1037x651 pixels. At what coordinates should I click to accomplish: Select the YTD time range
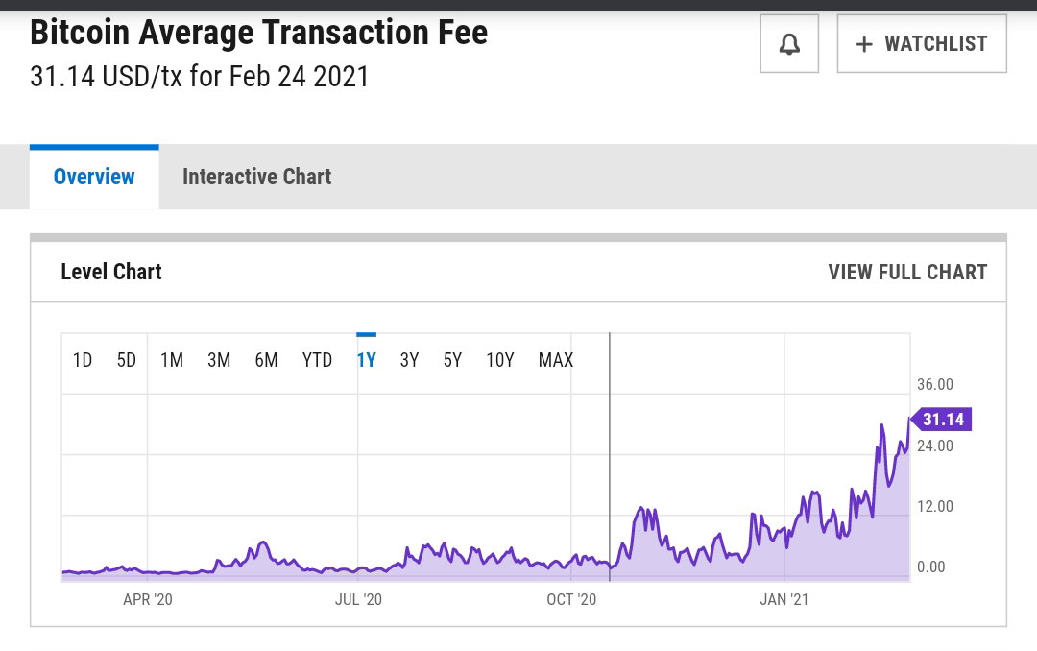point(318,360)
